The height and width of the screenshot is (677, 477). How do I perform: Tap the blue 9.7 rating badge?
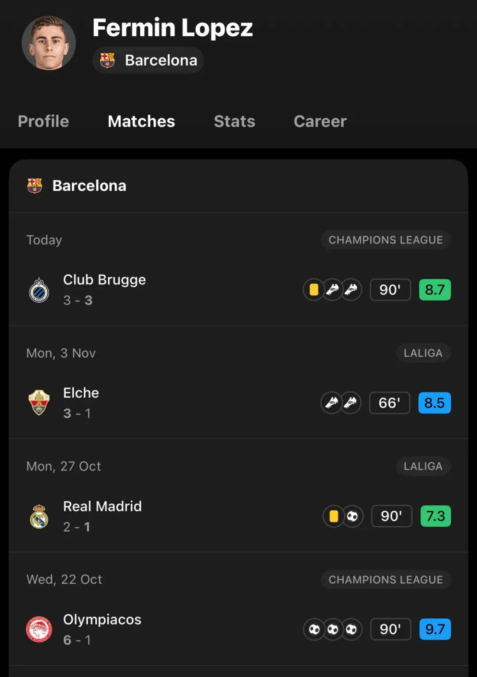click(x=435, y=629)
